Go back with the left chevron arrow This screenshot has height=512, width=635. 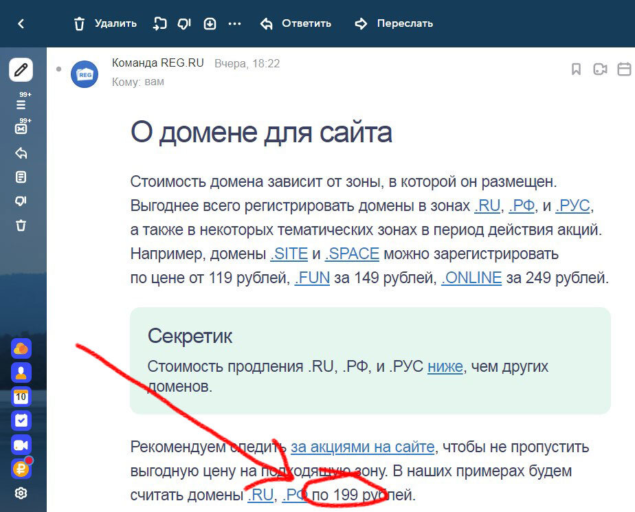coord(21,24)
